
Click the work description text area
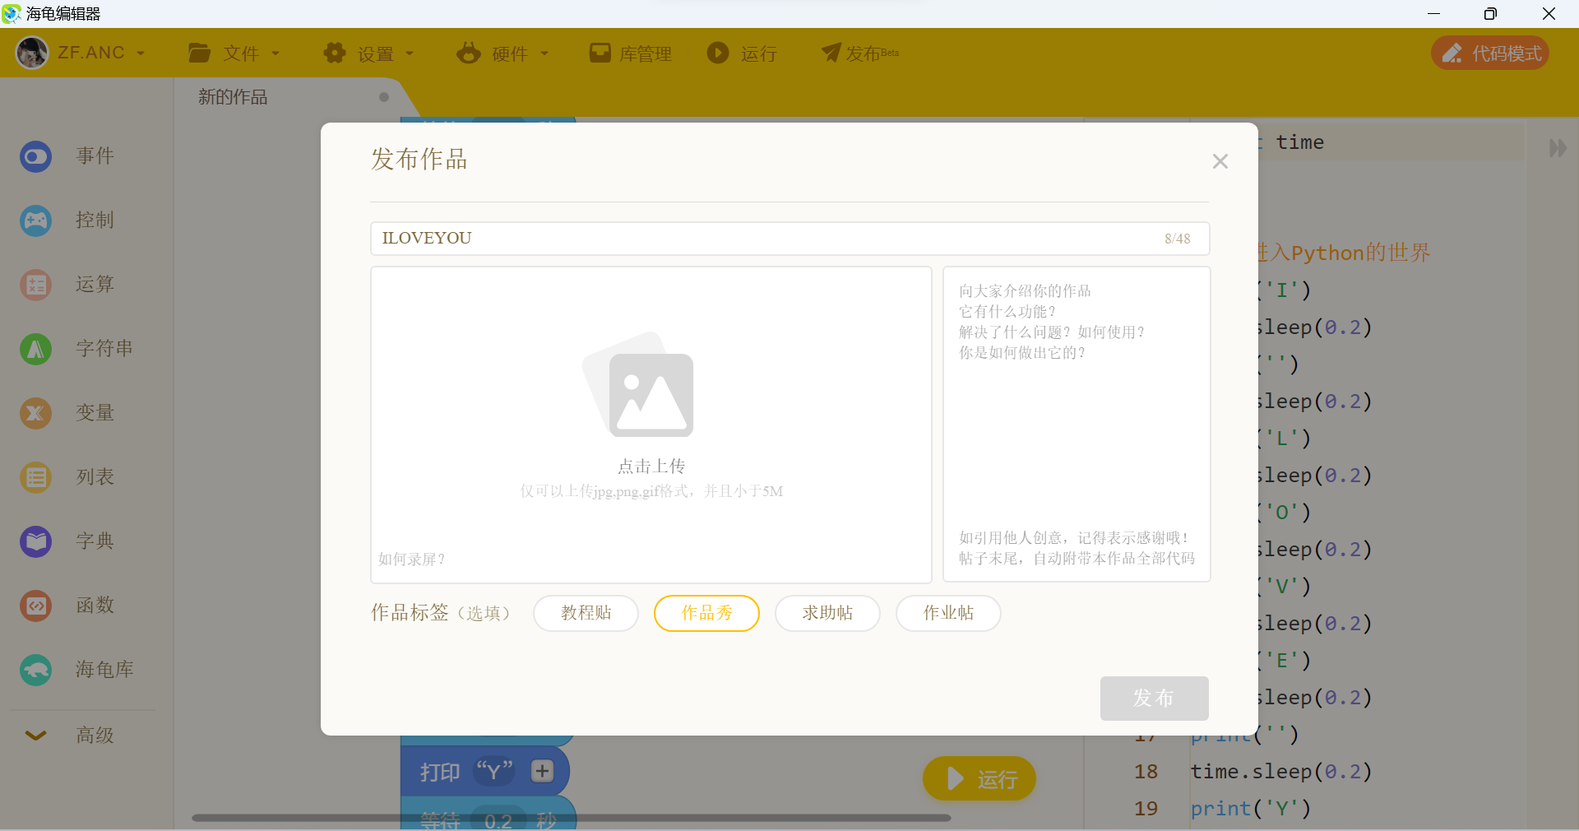[1077, 424]
